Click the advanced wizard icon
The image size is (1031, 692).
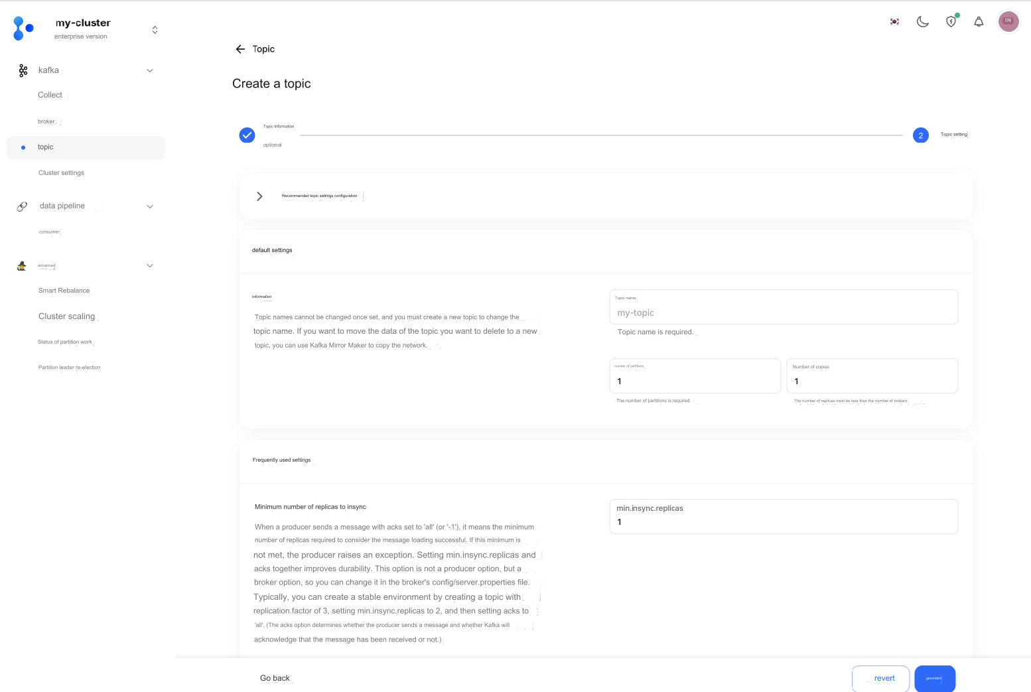point(22,265)
